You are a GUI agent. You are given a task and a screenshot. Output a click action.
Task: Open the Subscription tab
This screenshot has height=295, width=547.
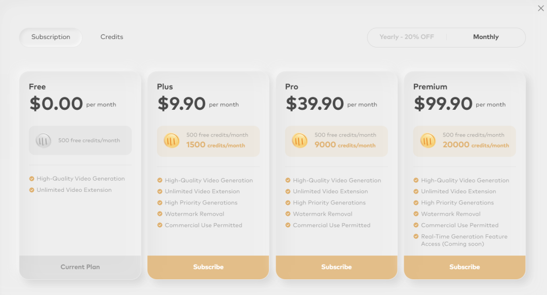click(x=51, y=37)
